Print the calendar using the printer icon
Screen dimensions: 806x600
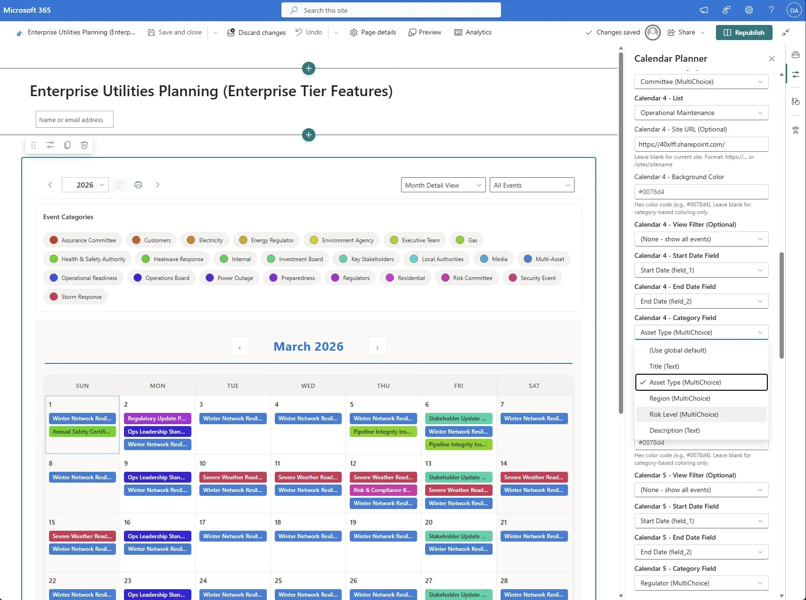(x=138, y=185)
